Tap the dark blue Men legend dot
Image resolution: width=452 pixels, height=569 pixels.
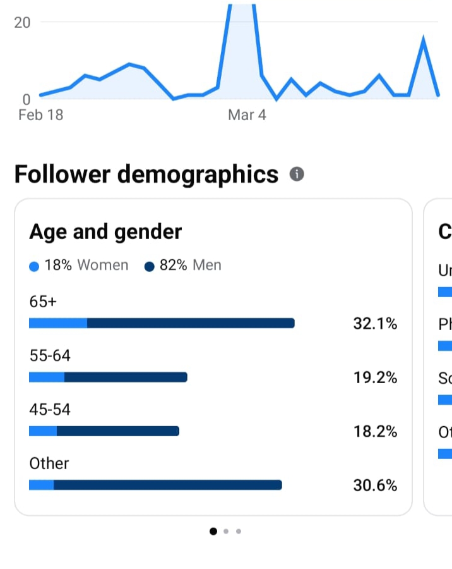click(x=150, y=266)
